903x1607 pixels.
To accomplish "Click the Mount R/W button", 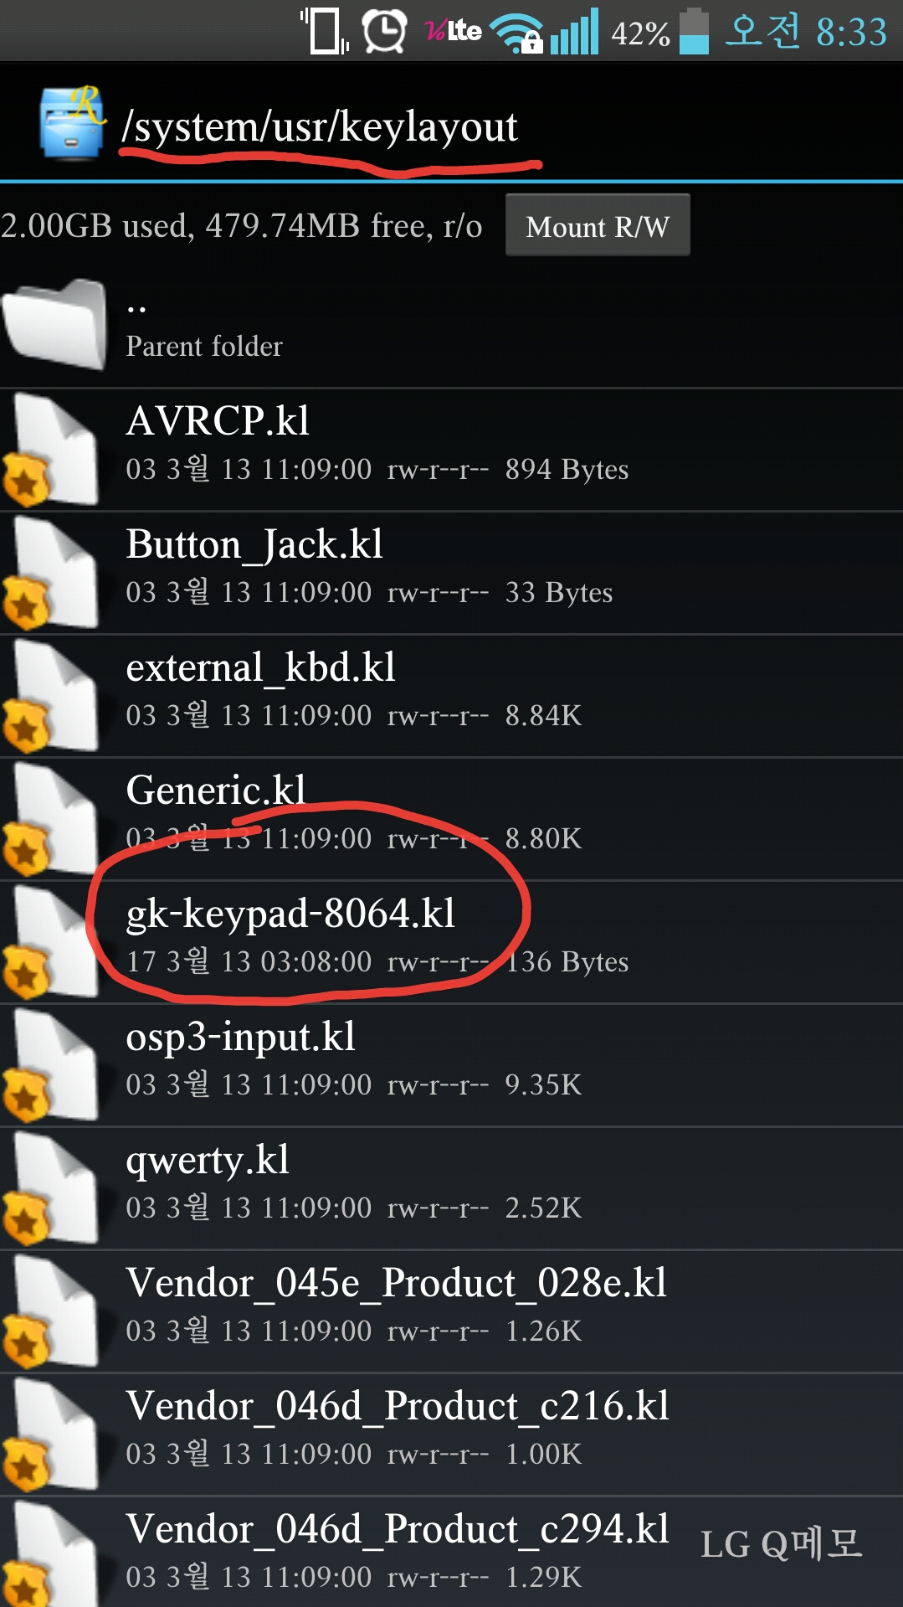I will (598, 225).
